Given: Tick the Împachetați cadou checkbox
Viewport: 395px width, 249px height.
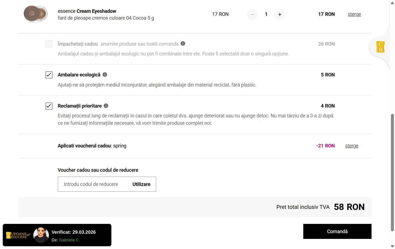Looking at the screenshot, I should (49, 44).
